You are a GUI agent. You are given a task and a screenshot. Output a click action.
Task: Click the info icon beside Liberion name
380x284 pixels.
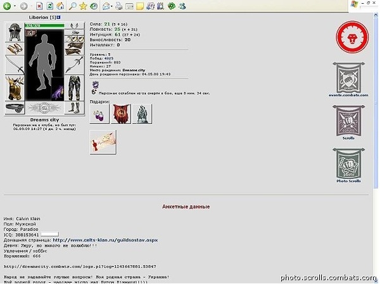tap(59, 17)
